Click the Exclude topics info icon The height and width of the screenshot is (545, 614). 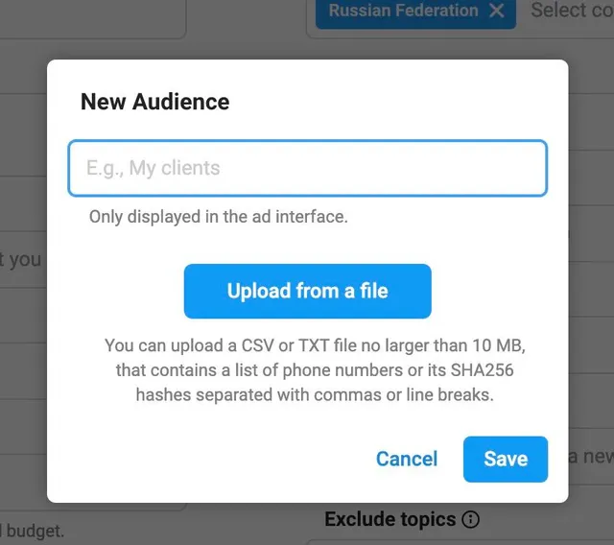click(470, 519)
